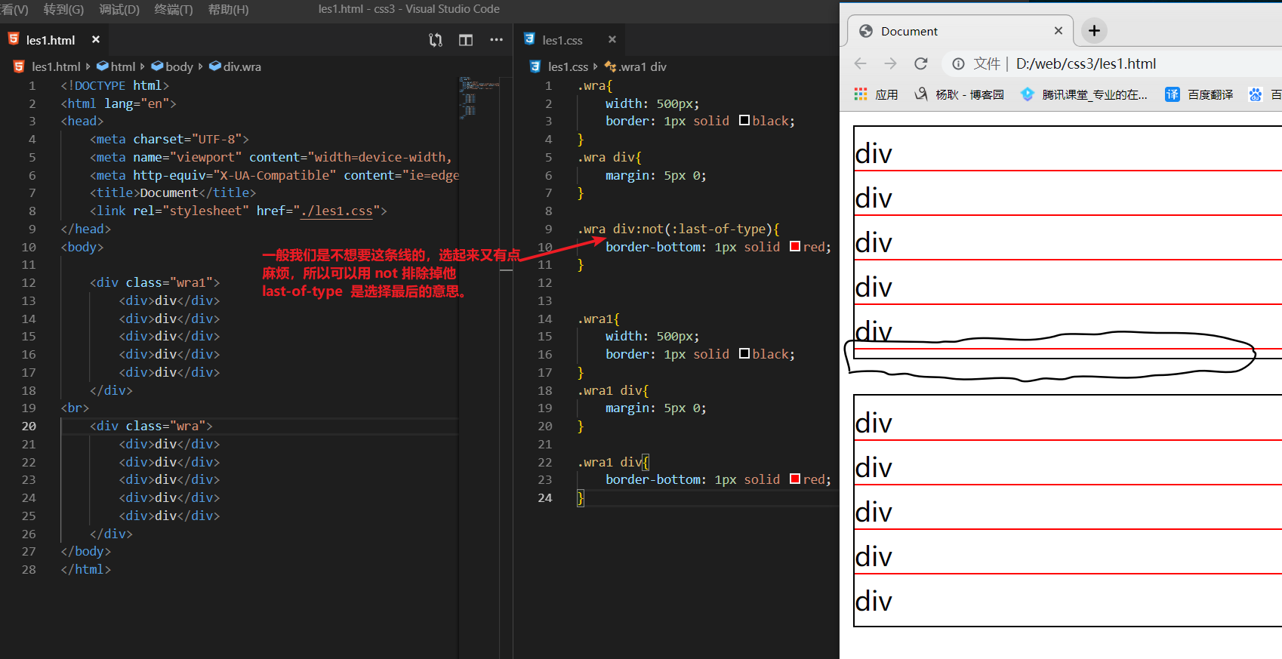Close the Document browser tab

pyautogui.click(x=1058, y=31)
